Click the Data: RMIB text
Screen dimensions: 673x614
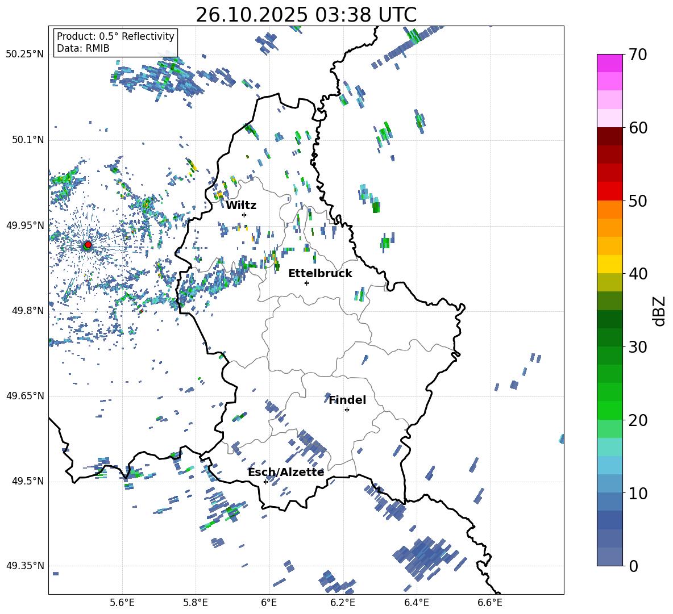(x=83, y=48)
